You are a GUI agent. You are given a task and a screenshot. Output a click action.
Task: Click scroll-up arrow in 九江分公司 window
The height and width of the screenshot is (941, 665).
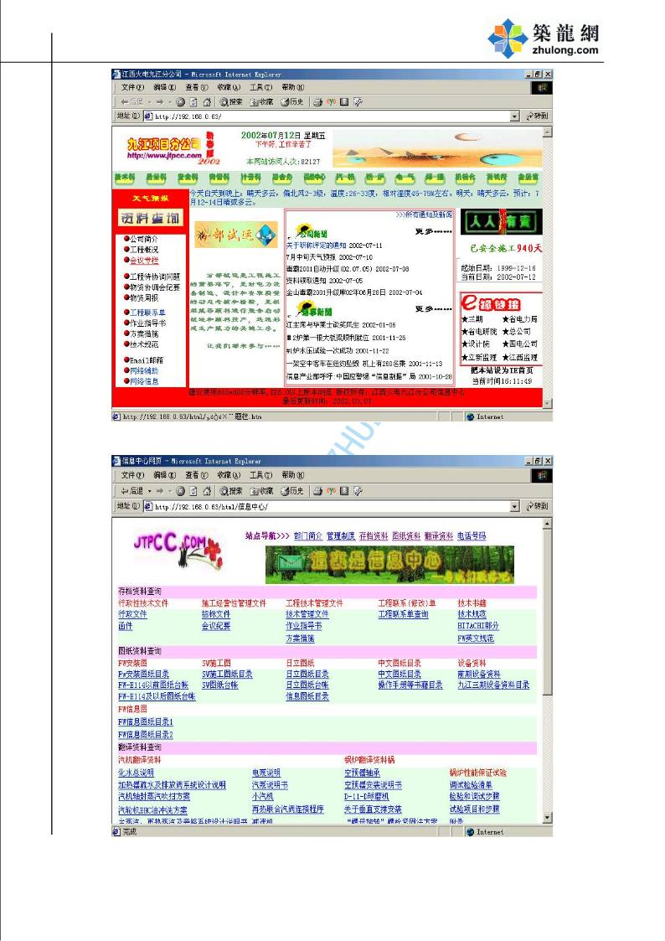click(x=547, y=132)
